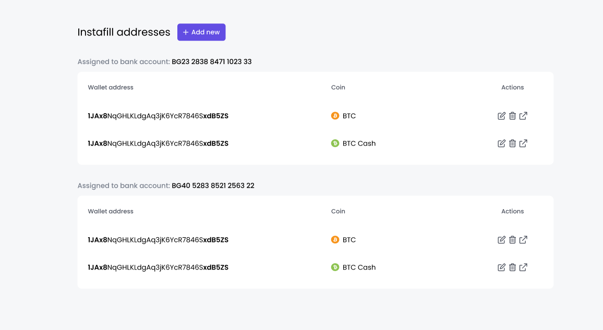Click bank account number BG23 2838 8471 1023 33
Screen dimensions: 603x330
coord(211,62)
